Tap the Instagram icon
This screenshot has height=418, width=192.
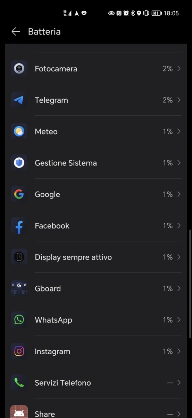19,351
